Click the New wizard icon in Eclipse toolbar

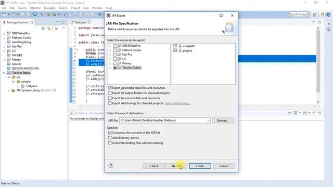point(4,15)
